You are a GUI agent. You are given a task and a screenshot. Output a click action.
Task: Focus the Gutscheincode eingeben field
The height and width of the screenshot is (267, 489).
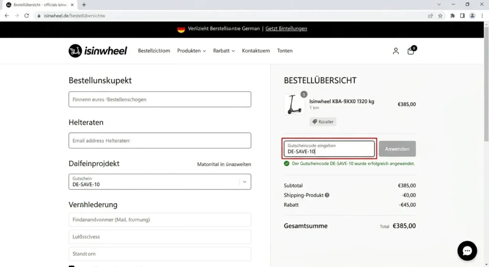[x=329, y=149]
